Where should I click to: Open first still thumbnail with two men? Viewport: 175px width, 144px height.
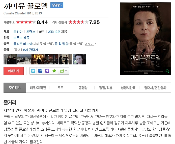coord(10,59)
